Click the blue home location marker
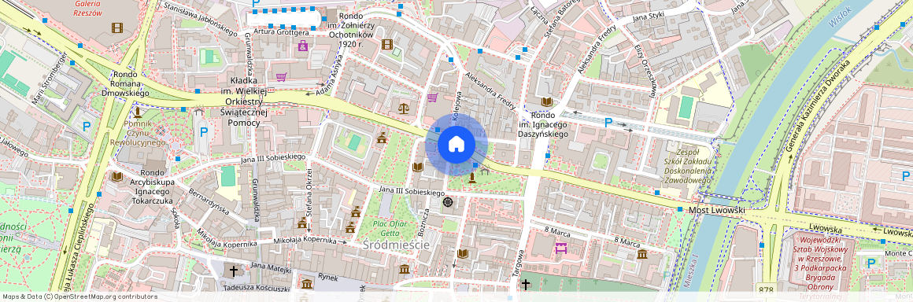Screen dimensions: 913x302 tap(456, 144)
